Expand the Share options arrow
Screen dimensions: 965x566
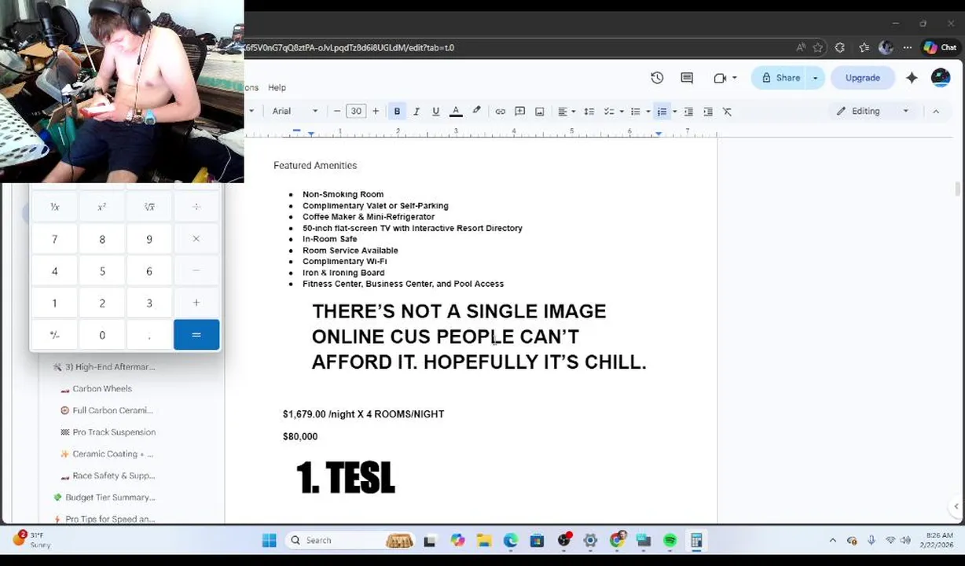click(x=815, y=78)
